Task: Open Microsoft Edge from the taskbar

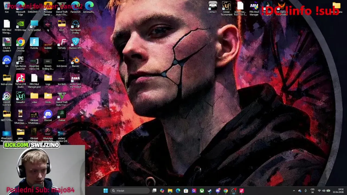Action: pyautogui.click(x=178, y=191)
